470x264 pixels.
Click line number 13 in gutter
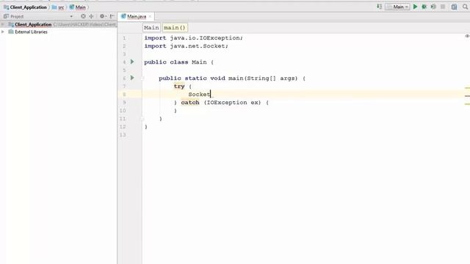click(x=123, y=135)
